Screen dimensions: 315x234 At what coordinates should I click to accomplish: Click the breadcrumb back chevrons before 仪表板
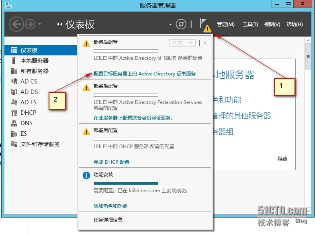(59, 24)
